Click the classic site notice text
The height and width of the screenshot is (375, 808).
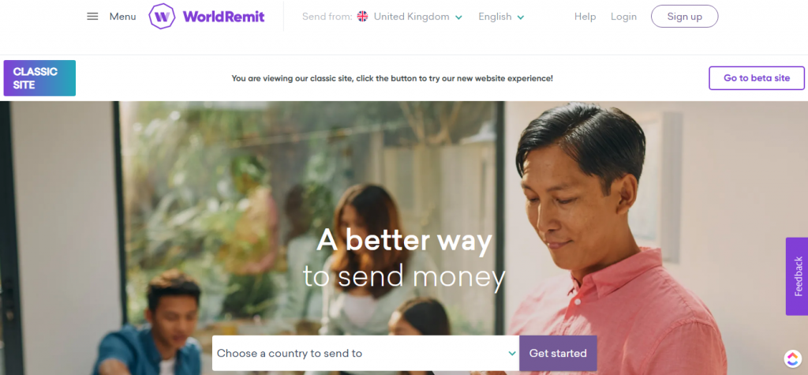pyautogui.click(x=392, y=78)
